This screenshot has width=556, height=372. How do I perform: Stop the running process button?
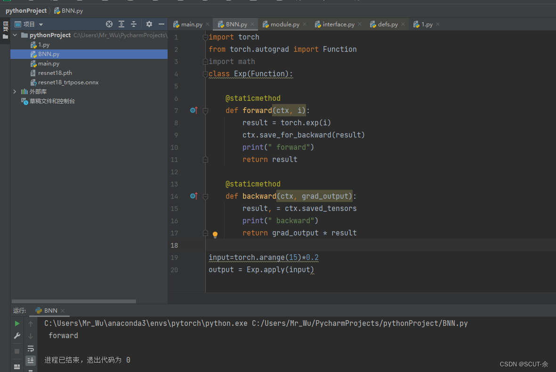[x=17, y=351]
